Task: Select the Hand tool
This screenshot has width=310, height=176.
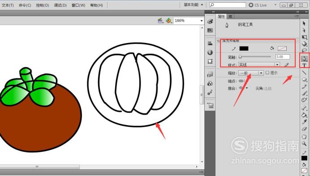Action: click(x=304, y=136)
